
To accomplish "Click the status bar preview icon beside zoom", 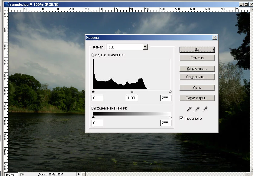I will 22,174.
